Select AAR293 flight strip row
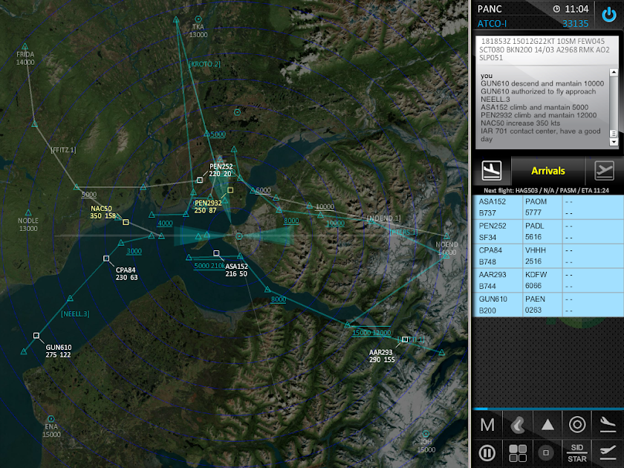The height and width of the screenshot is (468, 624). [x=548, y=280]
